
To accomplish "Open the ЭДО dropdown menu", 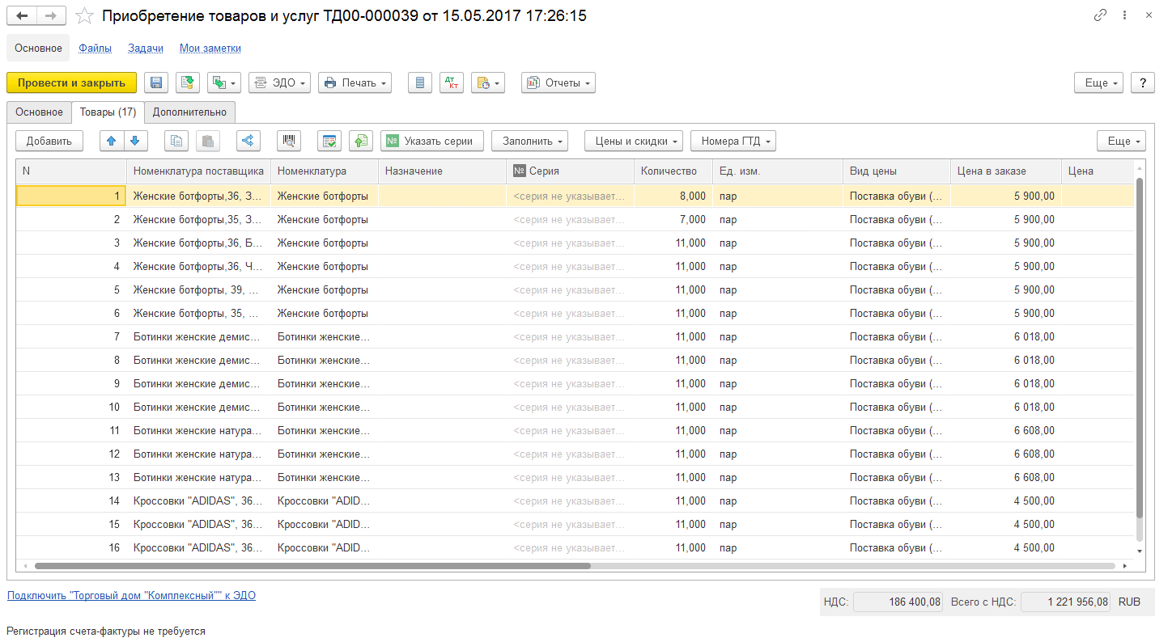I will coord(279,82).
